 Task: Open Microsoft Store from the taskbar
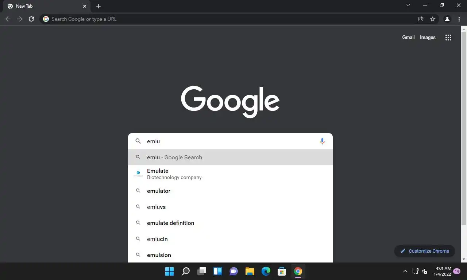click(x=282, y=271)
